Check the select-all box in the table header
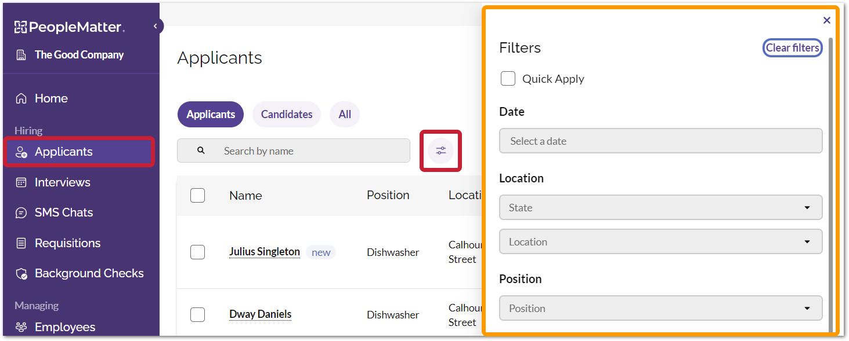 point(197,195)
